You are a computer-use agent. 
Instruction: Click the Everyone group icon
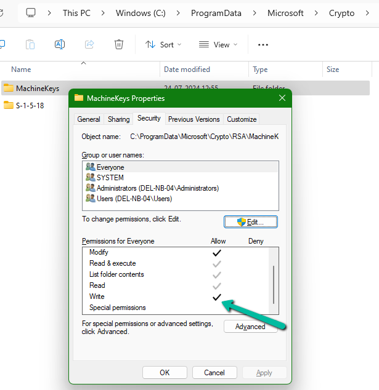coord(90,167)
